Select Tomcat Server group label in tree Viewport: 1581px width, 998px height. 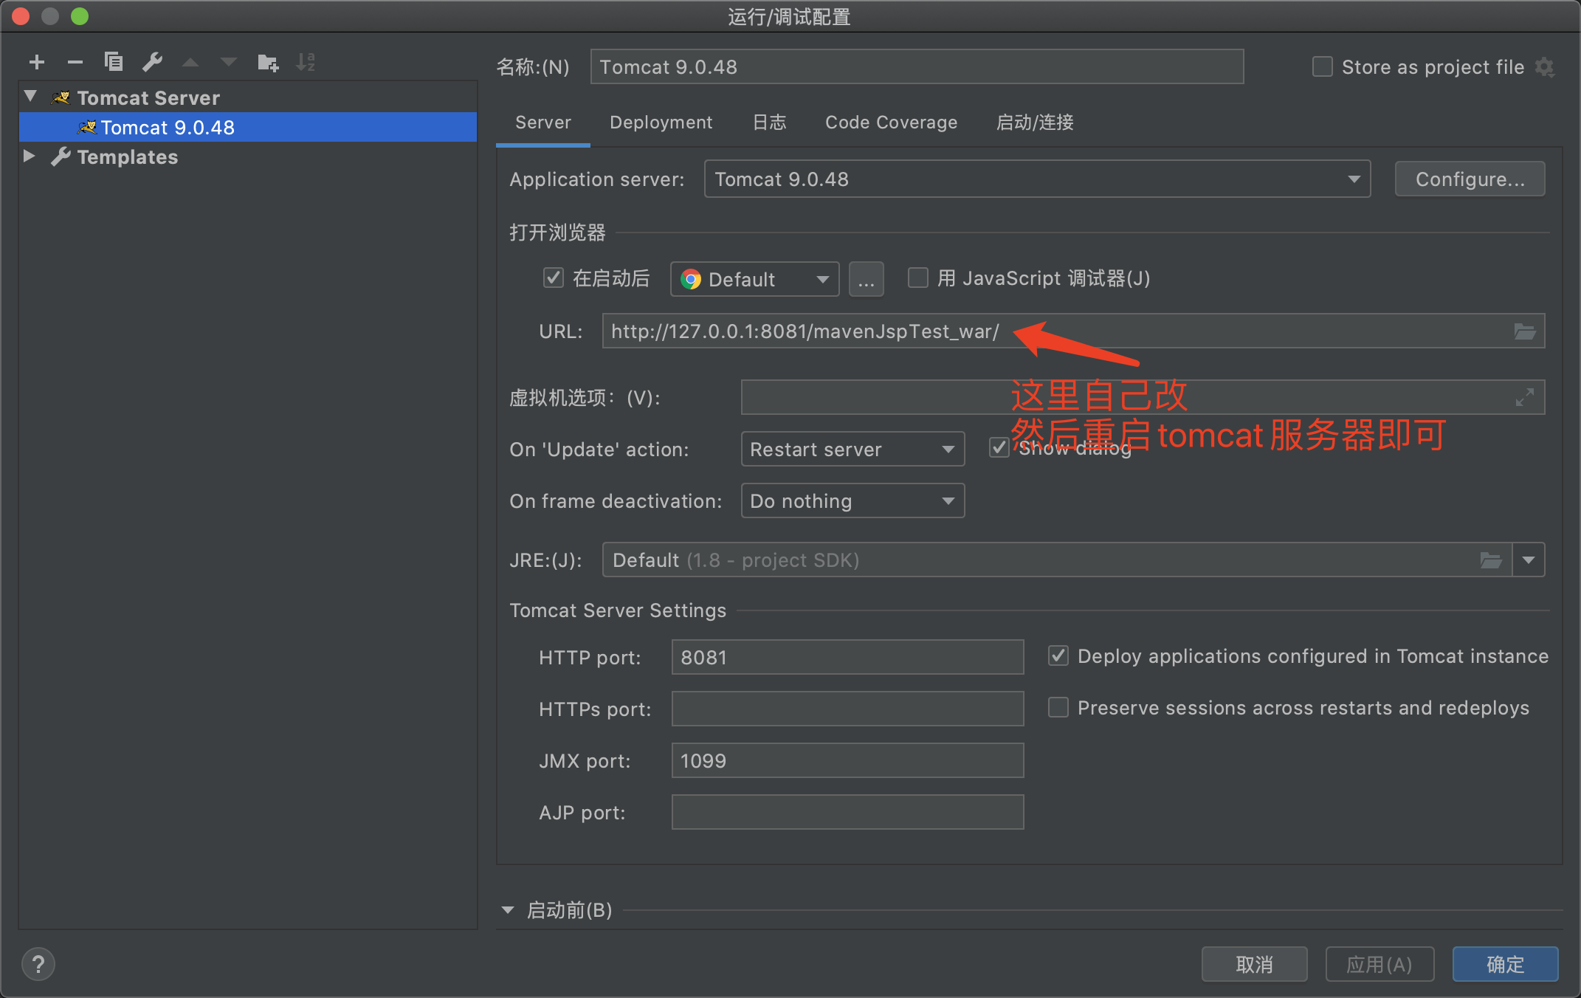148,97
